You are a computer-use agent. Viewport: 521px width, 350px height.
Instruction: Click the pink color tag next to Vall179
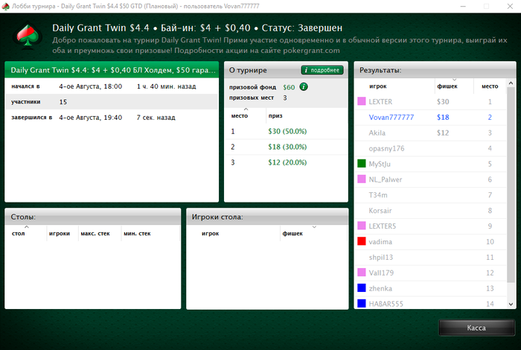(x=362, y=273)
